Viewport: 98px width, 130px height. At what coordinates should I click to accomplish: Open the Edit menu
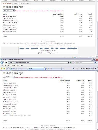pos(5,66)
